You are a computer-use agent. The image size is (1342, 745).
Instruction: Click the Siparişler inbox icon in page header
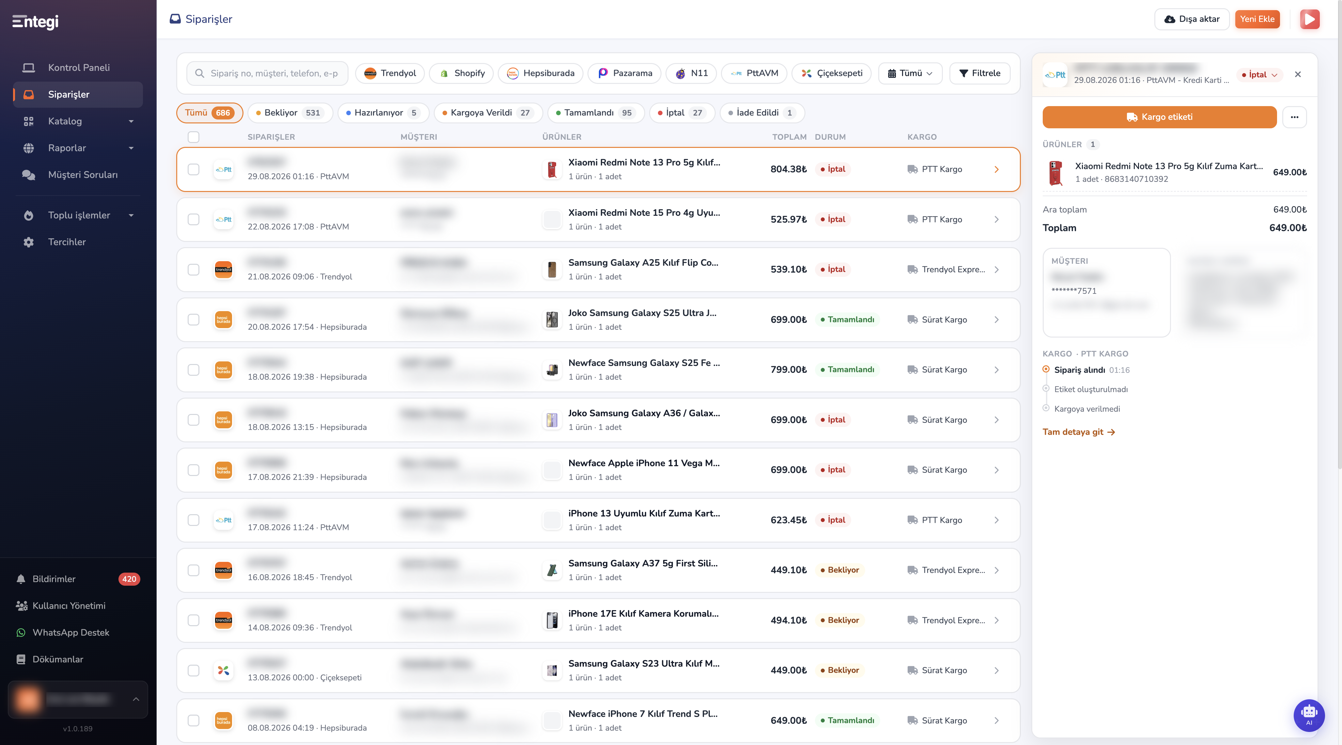175,19
